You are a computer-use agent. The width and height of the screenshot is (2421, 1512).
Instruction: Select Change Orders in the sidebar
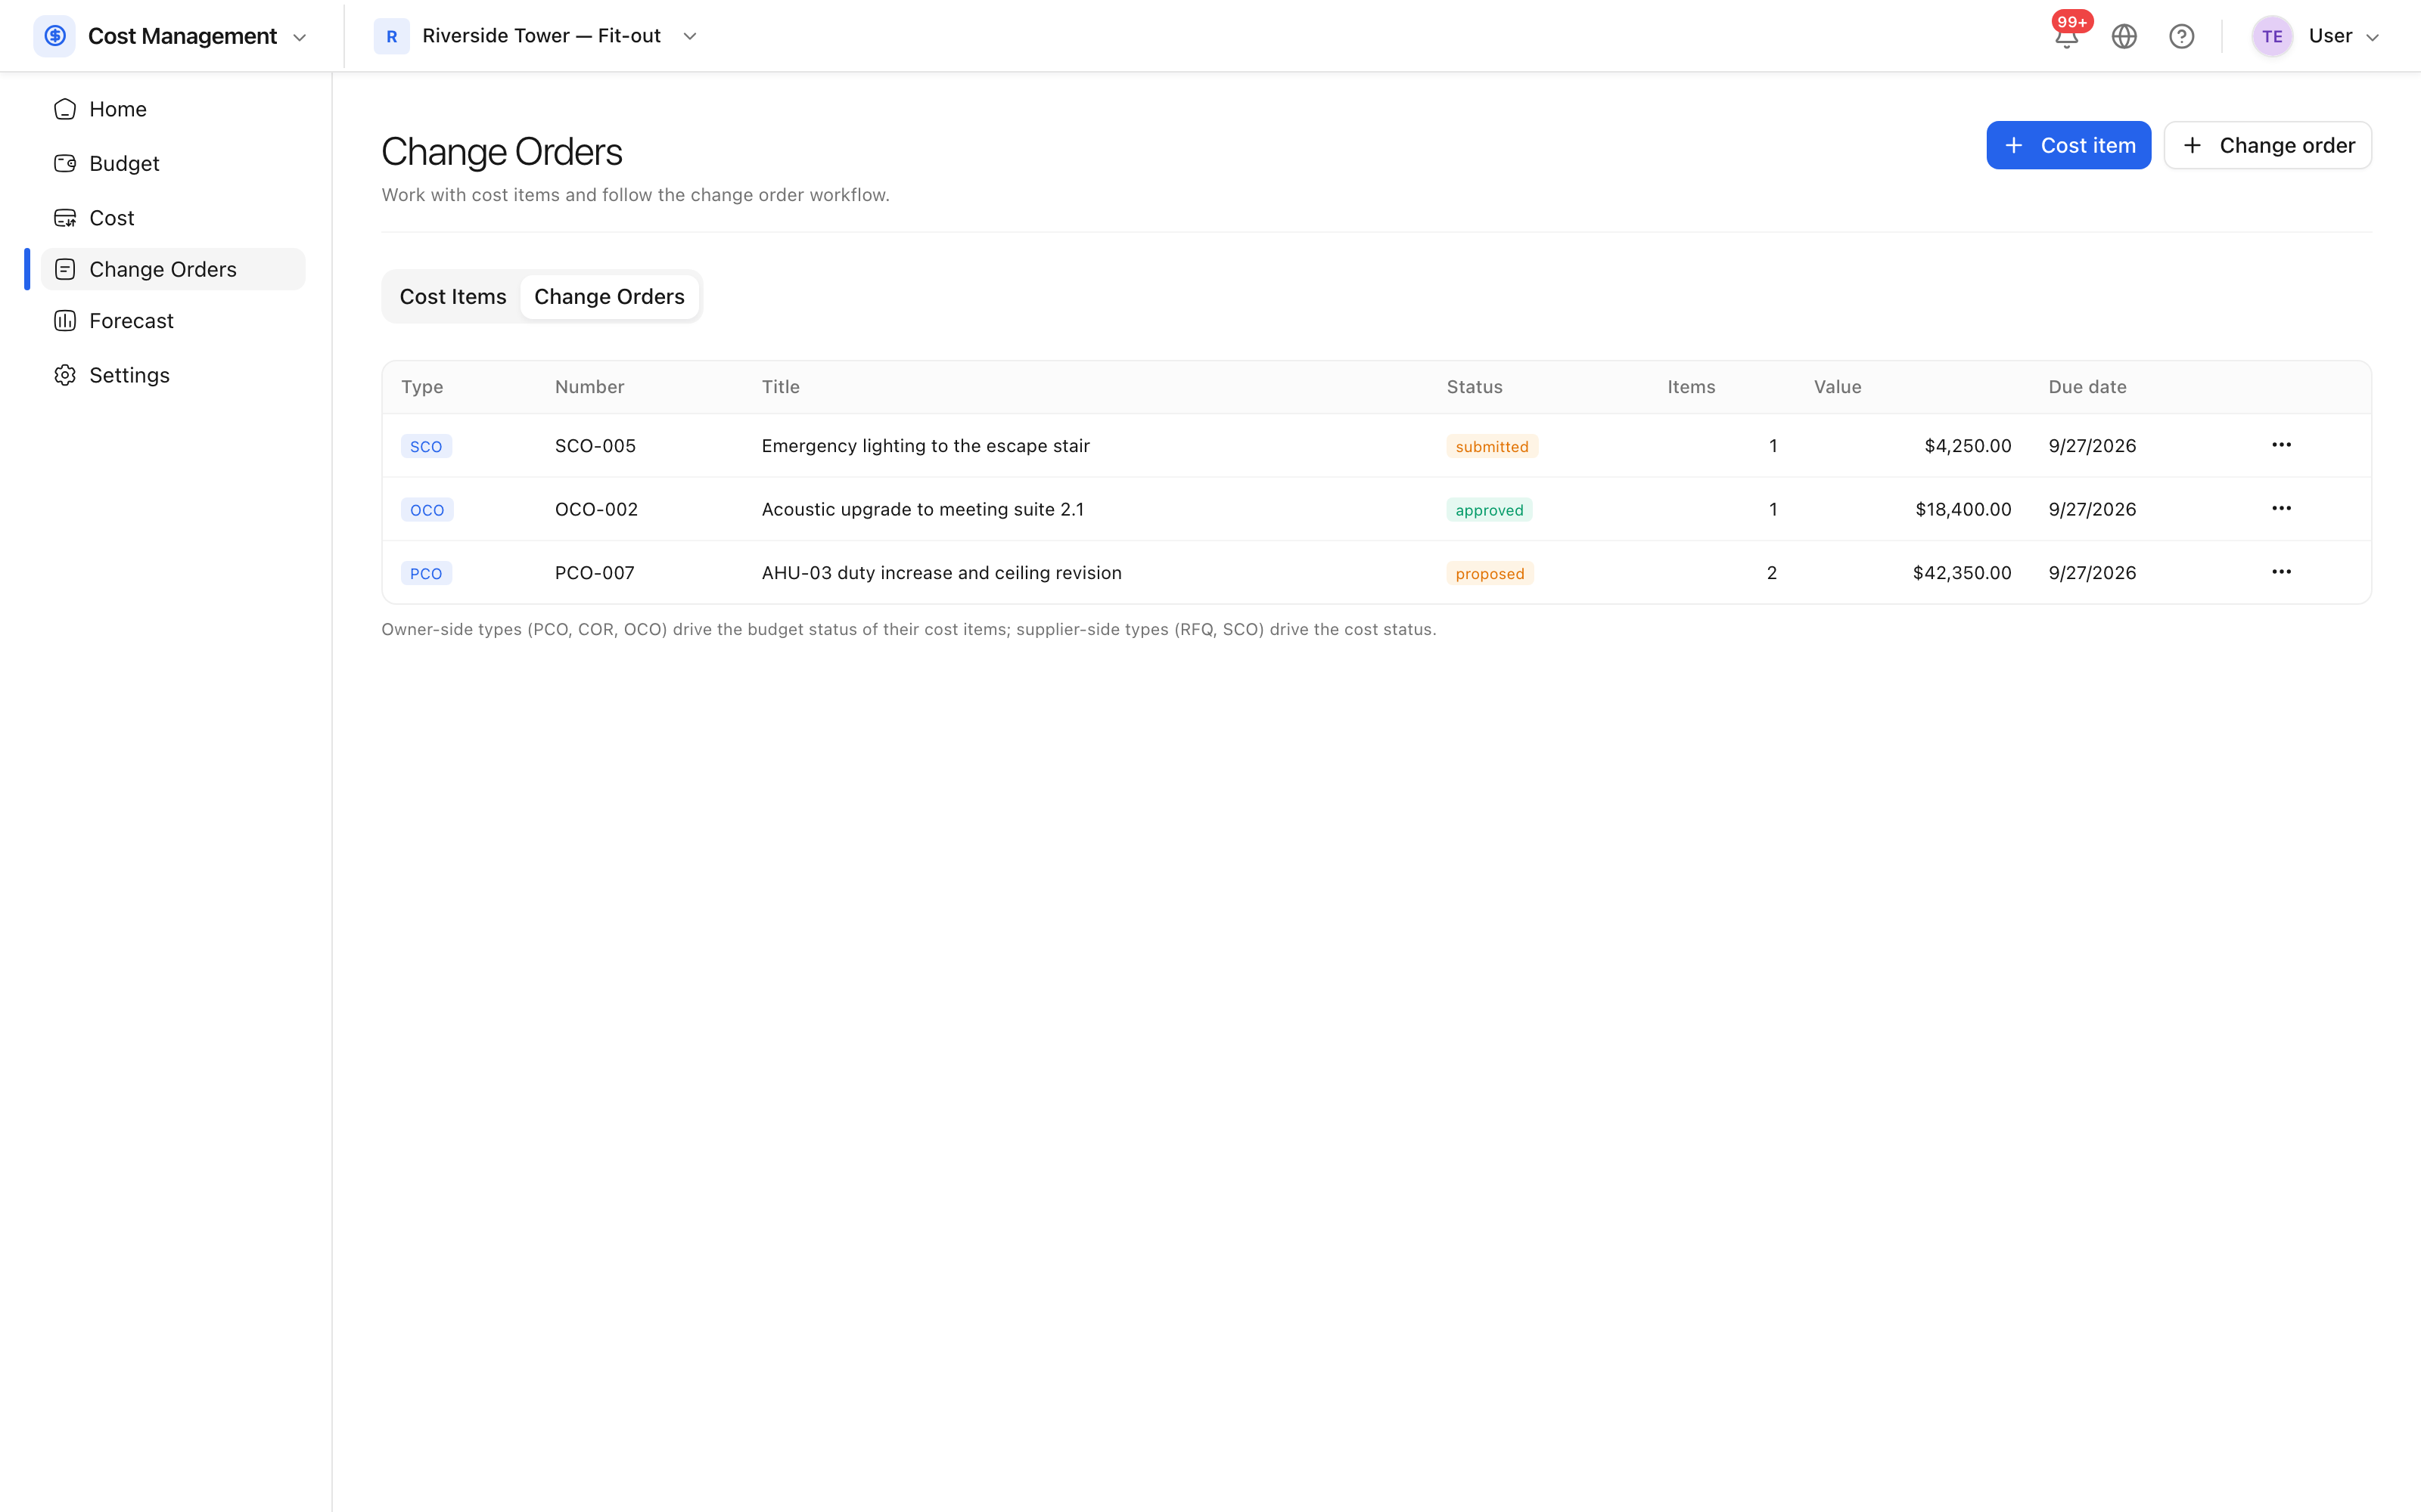pos(173,269)
